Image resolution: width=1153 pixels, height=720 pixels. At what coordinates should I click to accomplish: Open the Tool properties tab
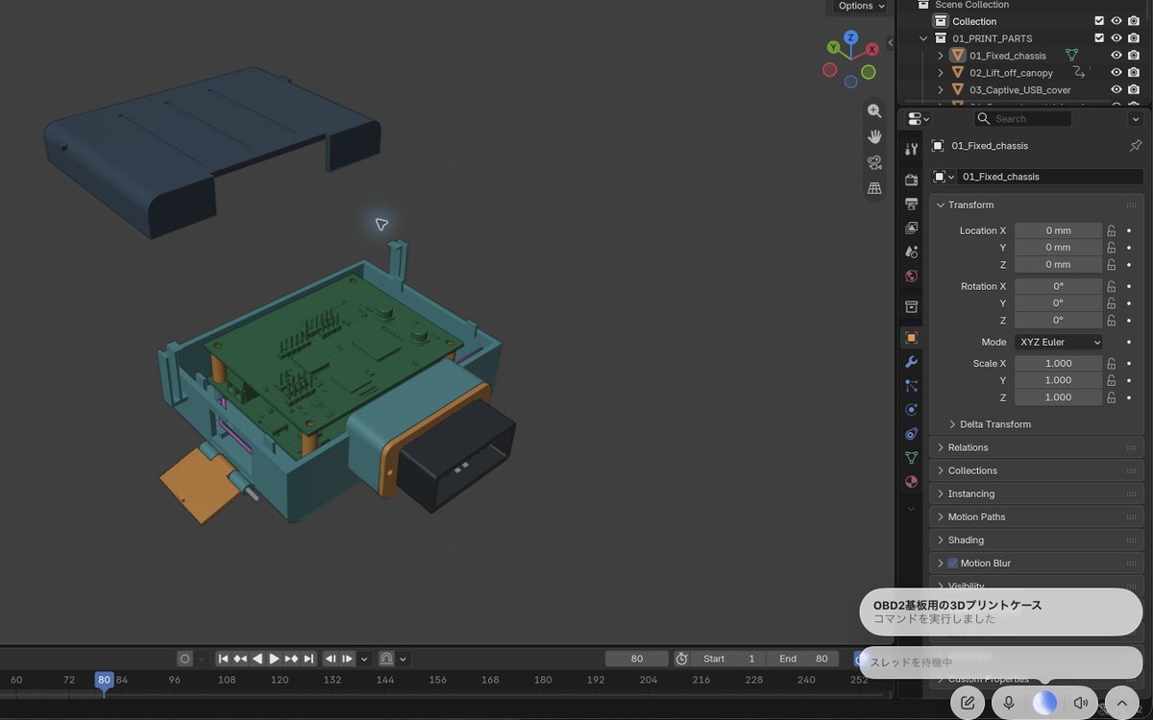912,150
